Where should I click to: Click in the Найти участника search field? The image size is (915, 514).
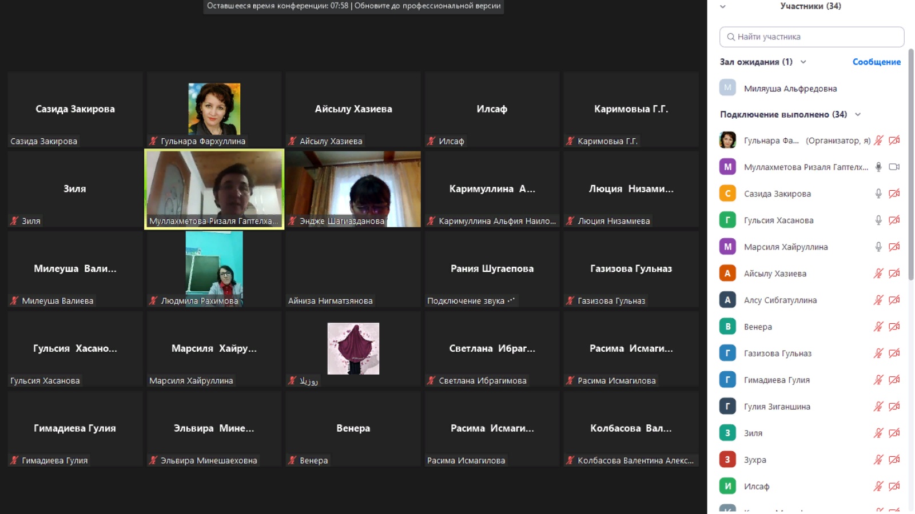point(812,37)
